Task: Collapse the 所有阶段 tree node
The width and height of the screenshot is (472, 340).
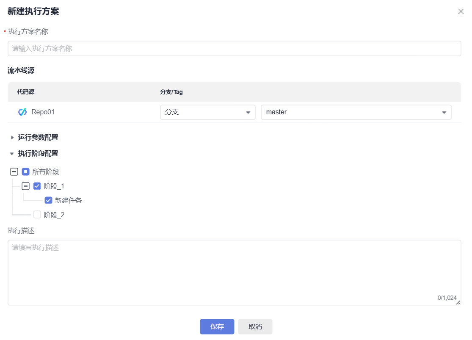Action: [14, 172]
